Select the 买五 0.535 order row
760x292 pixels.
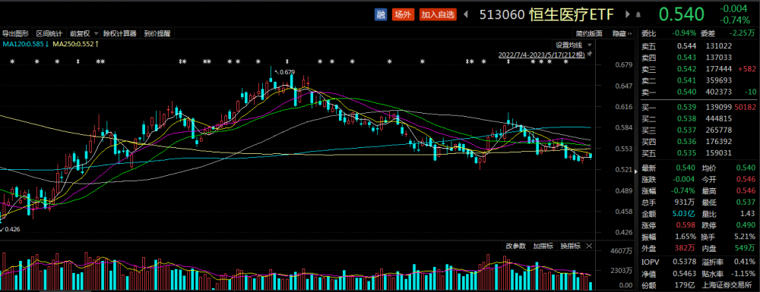pos(698,152)
